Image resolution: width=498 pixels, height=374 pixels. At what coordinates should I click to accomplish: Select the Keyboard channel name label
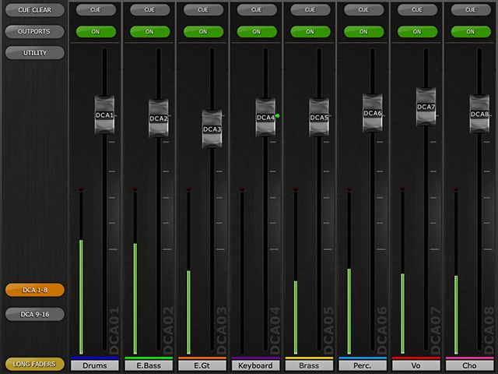256,365
